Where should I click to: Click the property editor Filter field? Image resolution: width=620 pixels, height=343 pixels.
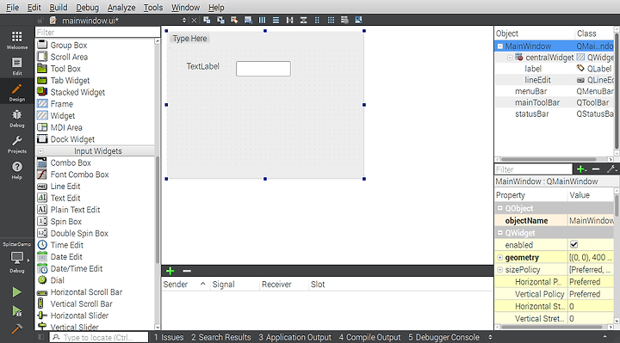[x=533, y=169]
